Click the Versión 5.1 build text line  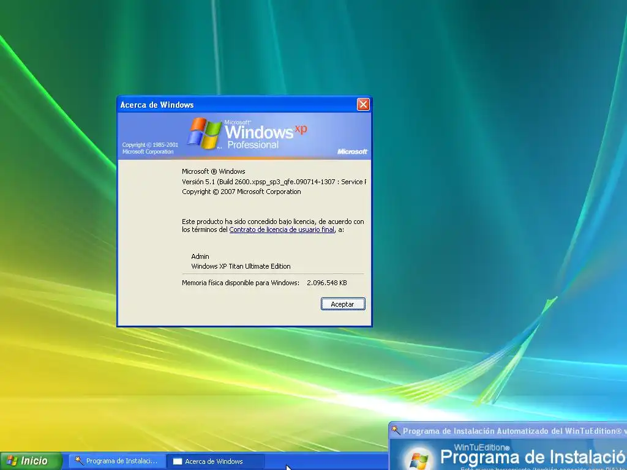tap(274, 182)
